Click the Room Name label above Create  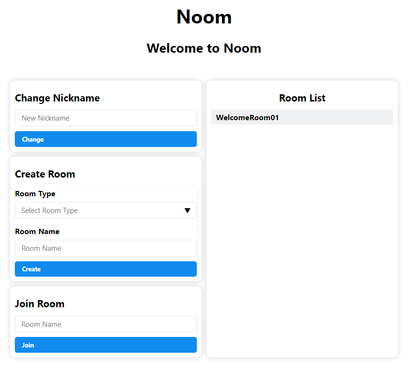(37, 232)
